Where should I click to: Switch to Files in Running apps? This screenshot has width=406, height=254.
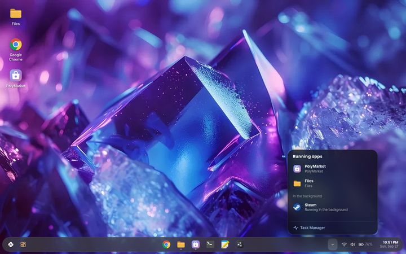click(333, 183)
